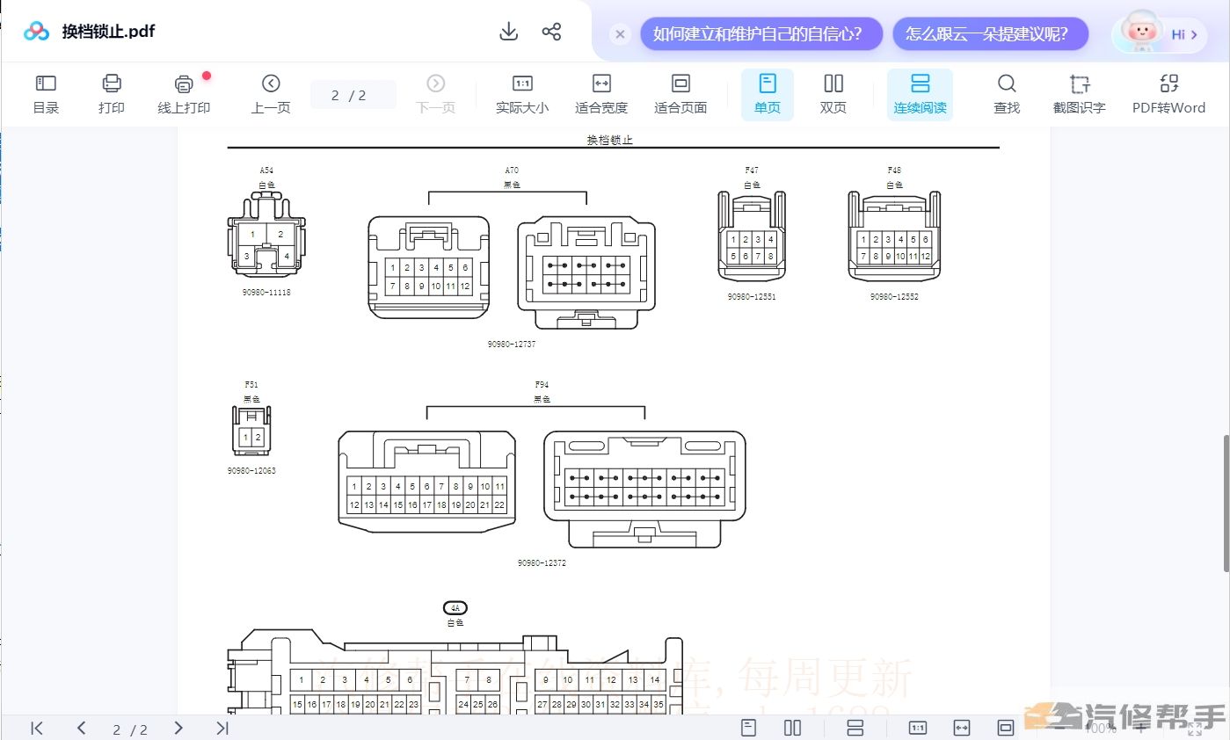Screen dimensions: 1230x740
Task: Go to previous page with 上一页
Action: click(271, 94)
